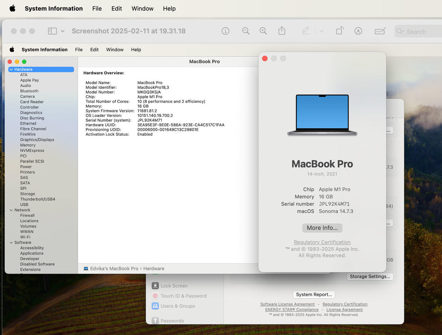Click the Sonoma 14.7.3 macOS value

pyautogui.click(x=336, y=211)
